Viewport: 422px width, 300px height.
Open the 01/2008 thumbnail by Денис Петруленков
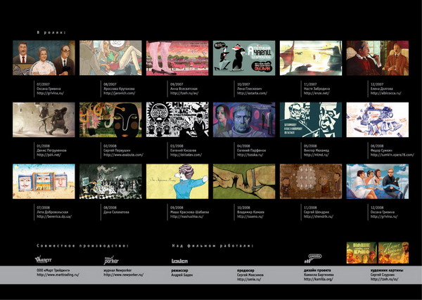pos(44,119)
